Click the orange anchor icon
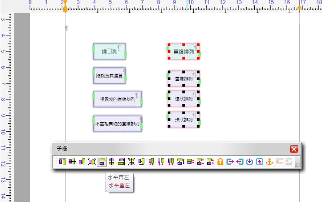The width and height of the screenshot is (322, 202). click(x=270, y=162)
